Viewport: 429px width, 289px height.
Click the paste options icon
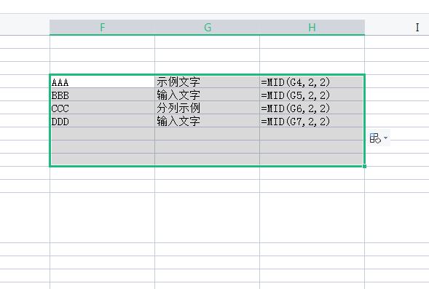pyautogui.click(x=375, y=138)
